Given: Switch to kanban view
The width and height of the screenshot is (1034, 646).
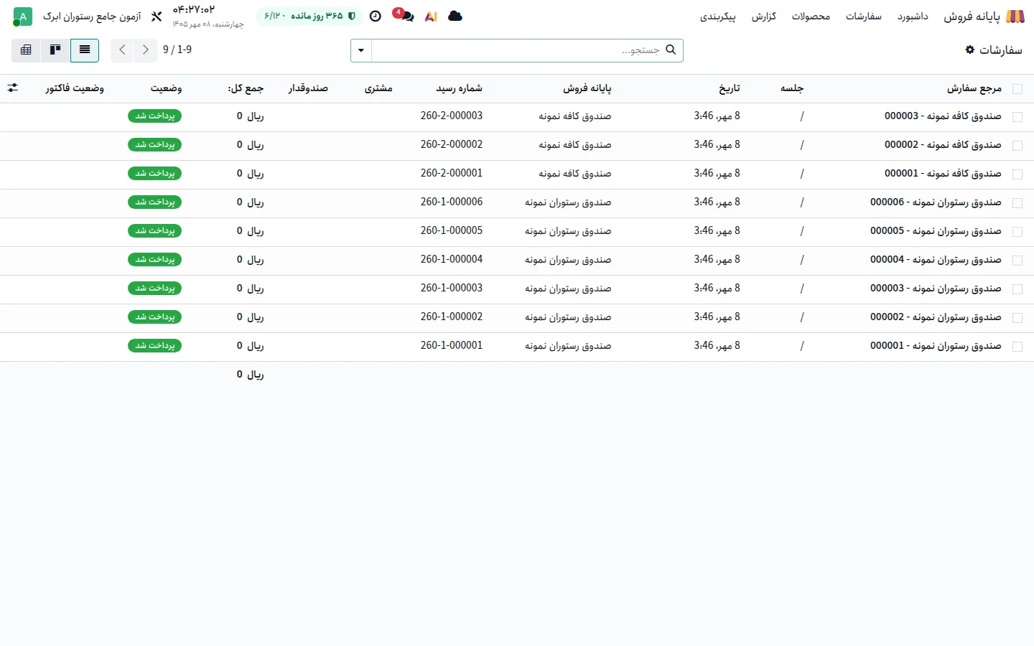Looking at the screenshot, I should pyautogui.click(x=55, y=50).
